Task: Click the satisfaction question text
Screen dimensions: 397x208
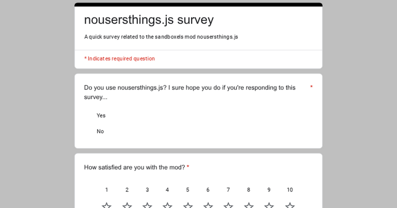Action: pos(134,167)
